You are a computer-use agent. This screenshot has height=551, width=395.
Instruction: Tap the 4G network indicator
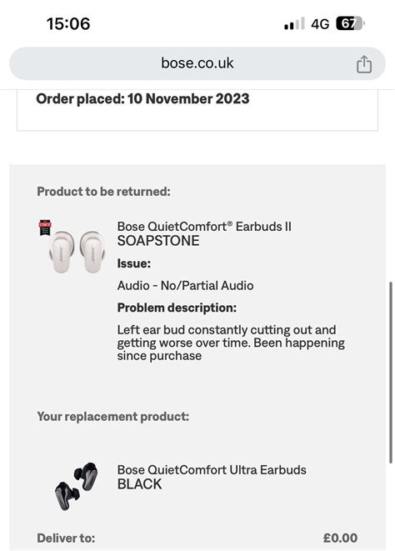pyautogui.click(x=320, y=24)
